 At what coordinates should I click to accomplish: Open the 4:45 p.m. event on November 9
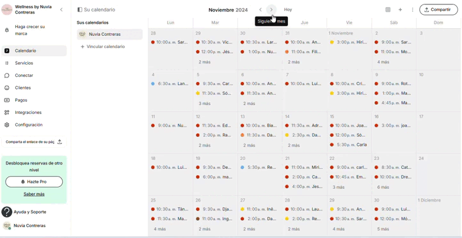[x=394, y=103]
